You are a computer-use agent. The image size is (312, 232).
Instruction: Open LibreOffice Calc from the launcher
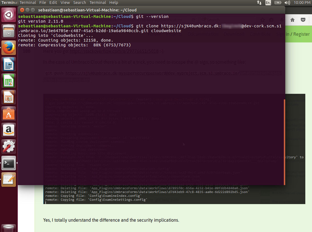pyautogui.click(x=9, y=81)
